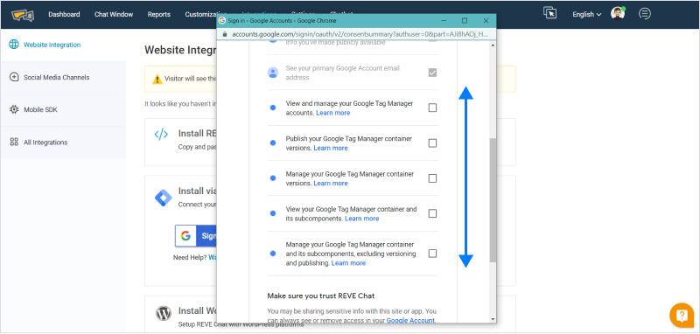
Task: Click the popup address bar URL
Action: [360, 34]
